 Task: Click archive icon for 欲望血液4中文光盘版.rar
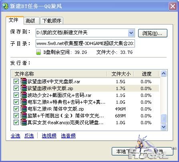(x=24, y=81)
